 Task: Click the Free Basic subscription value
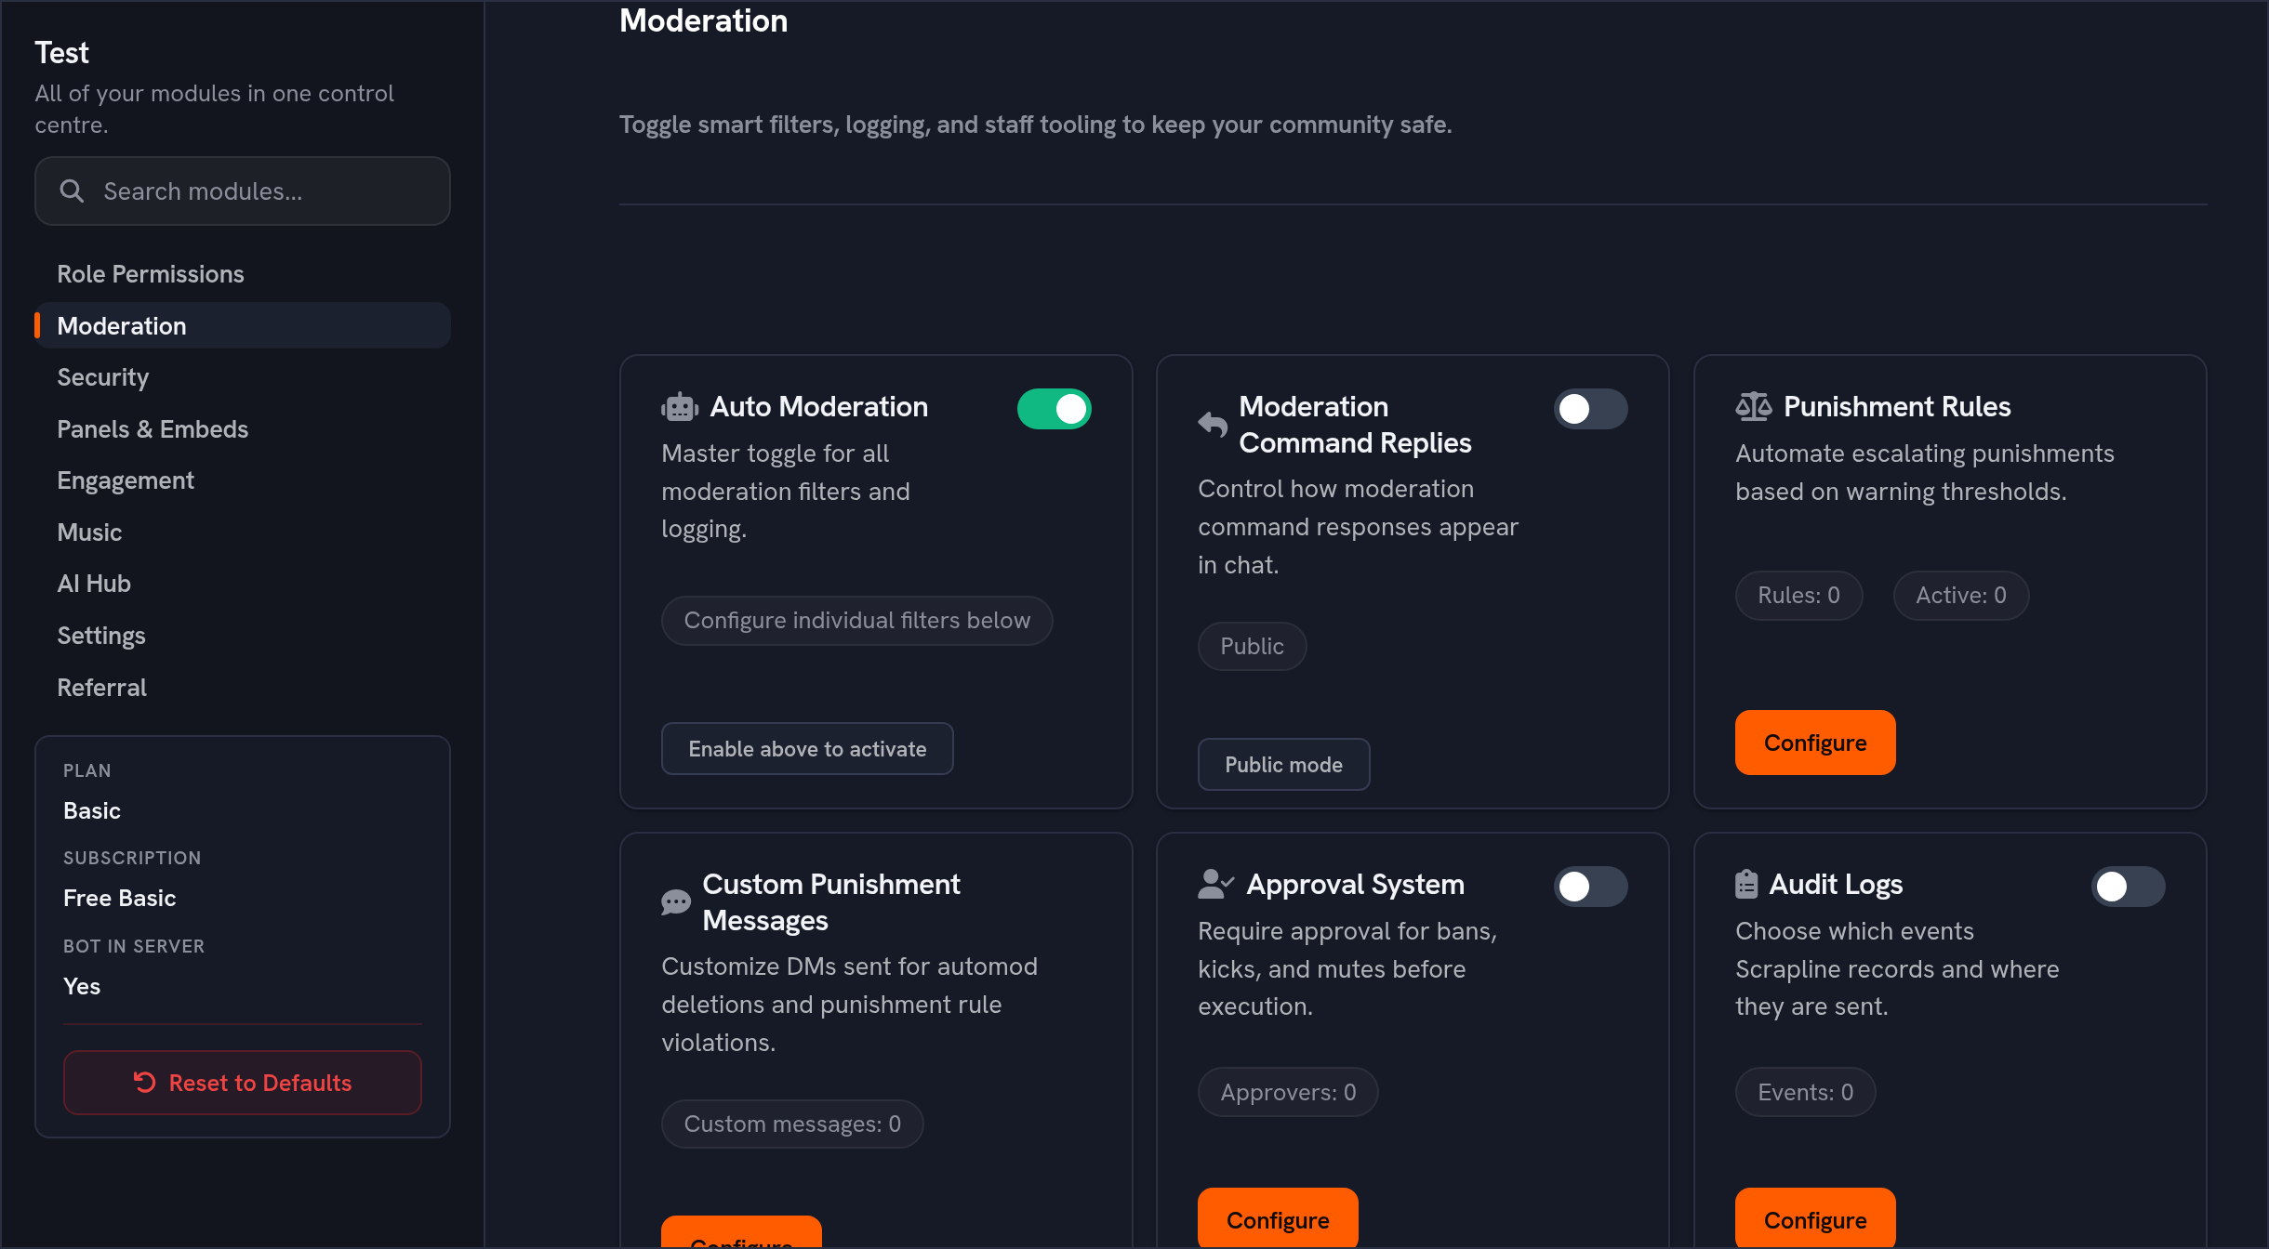tap(119, 899)
